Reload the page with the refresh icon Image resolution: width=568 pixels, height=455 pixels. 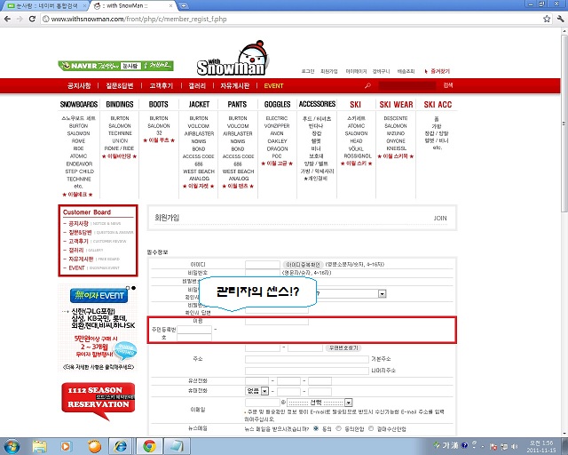[x=32, y=19]
